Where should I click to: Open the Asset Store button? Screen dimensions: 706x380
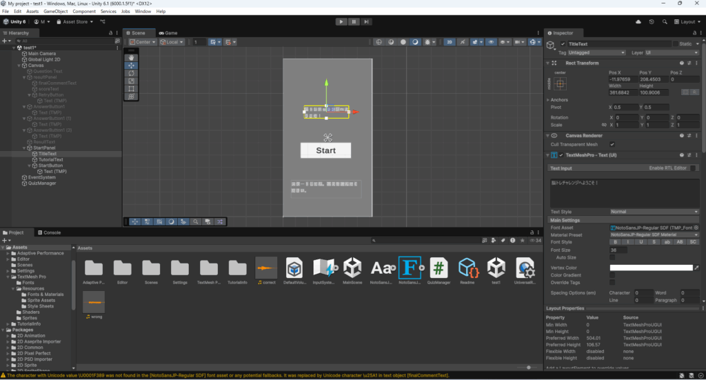click(x=74, y=21)
